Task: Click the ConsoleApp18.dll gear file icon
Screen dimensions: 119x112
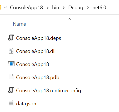Action: (x=11, y=51)
